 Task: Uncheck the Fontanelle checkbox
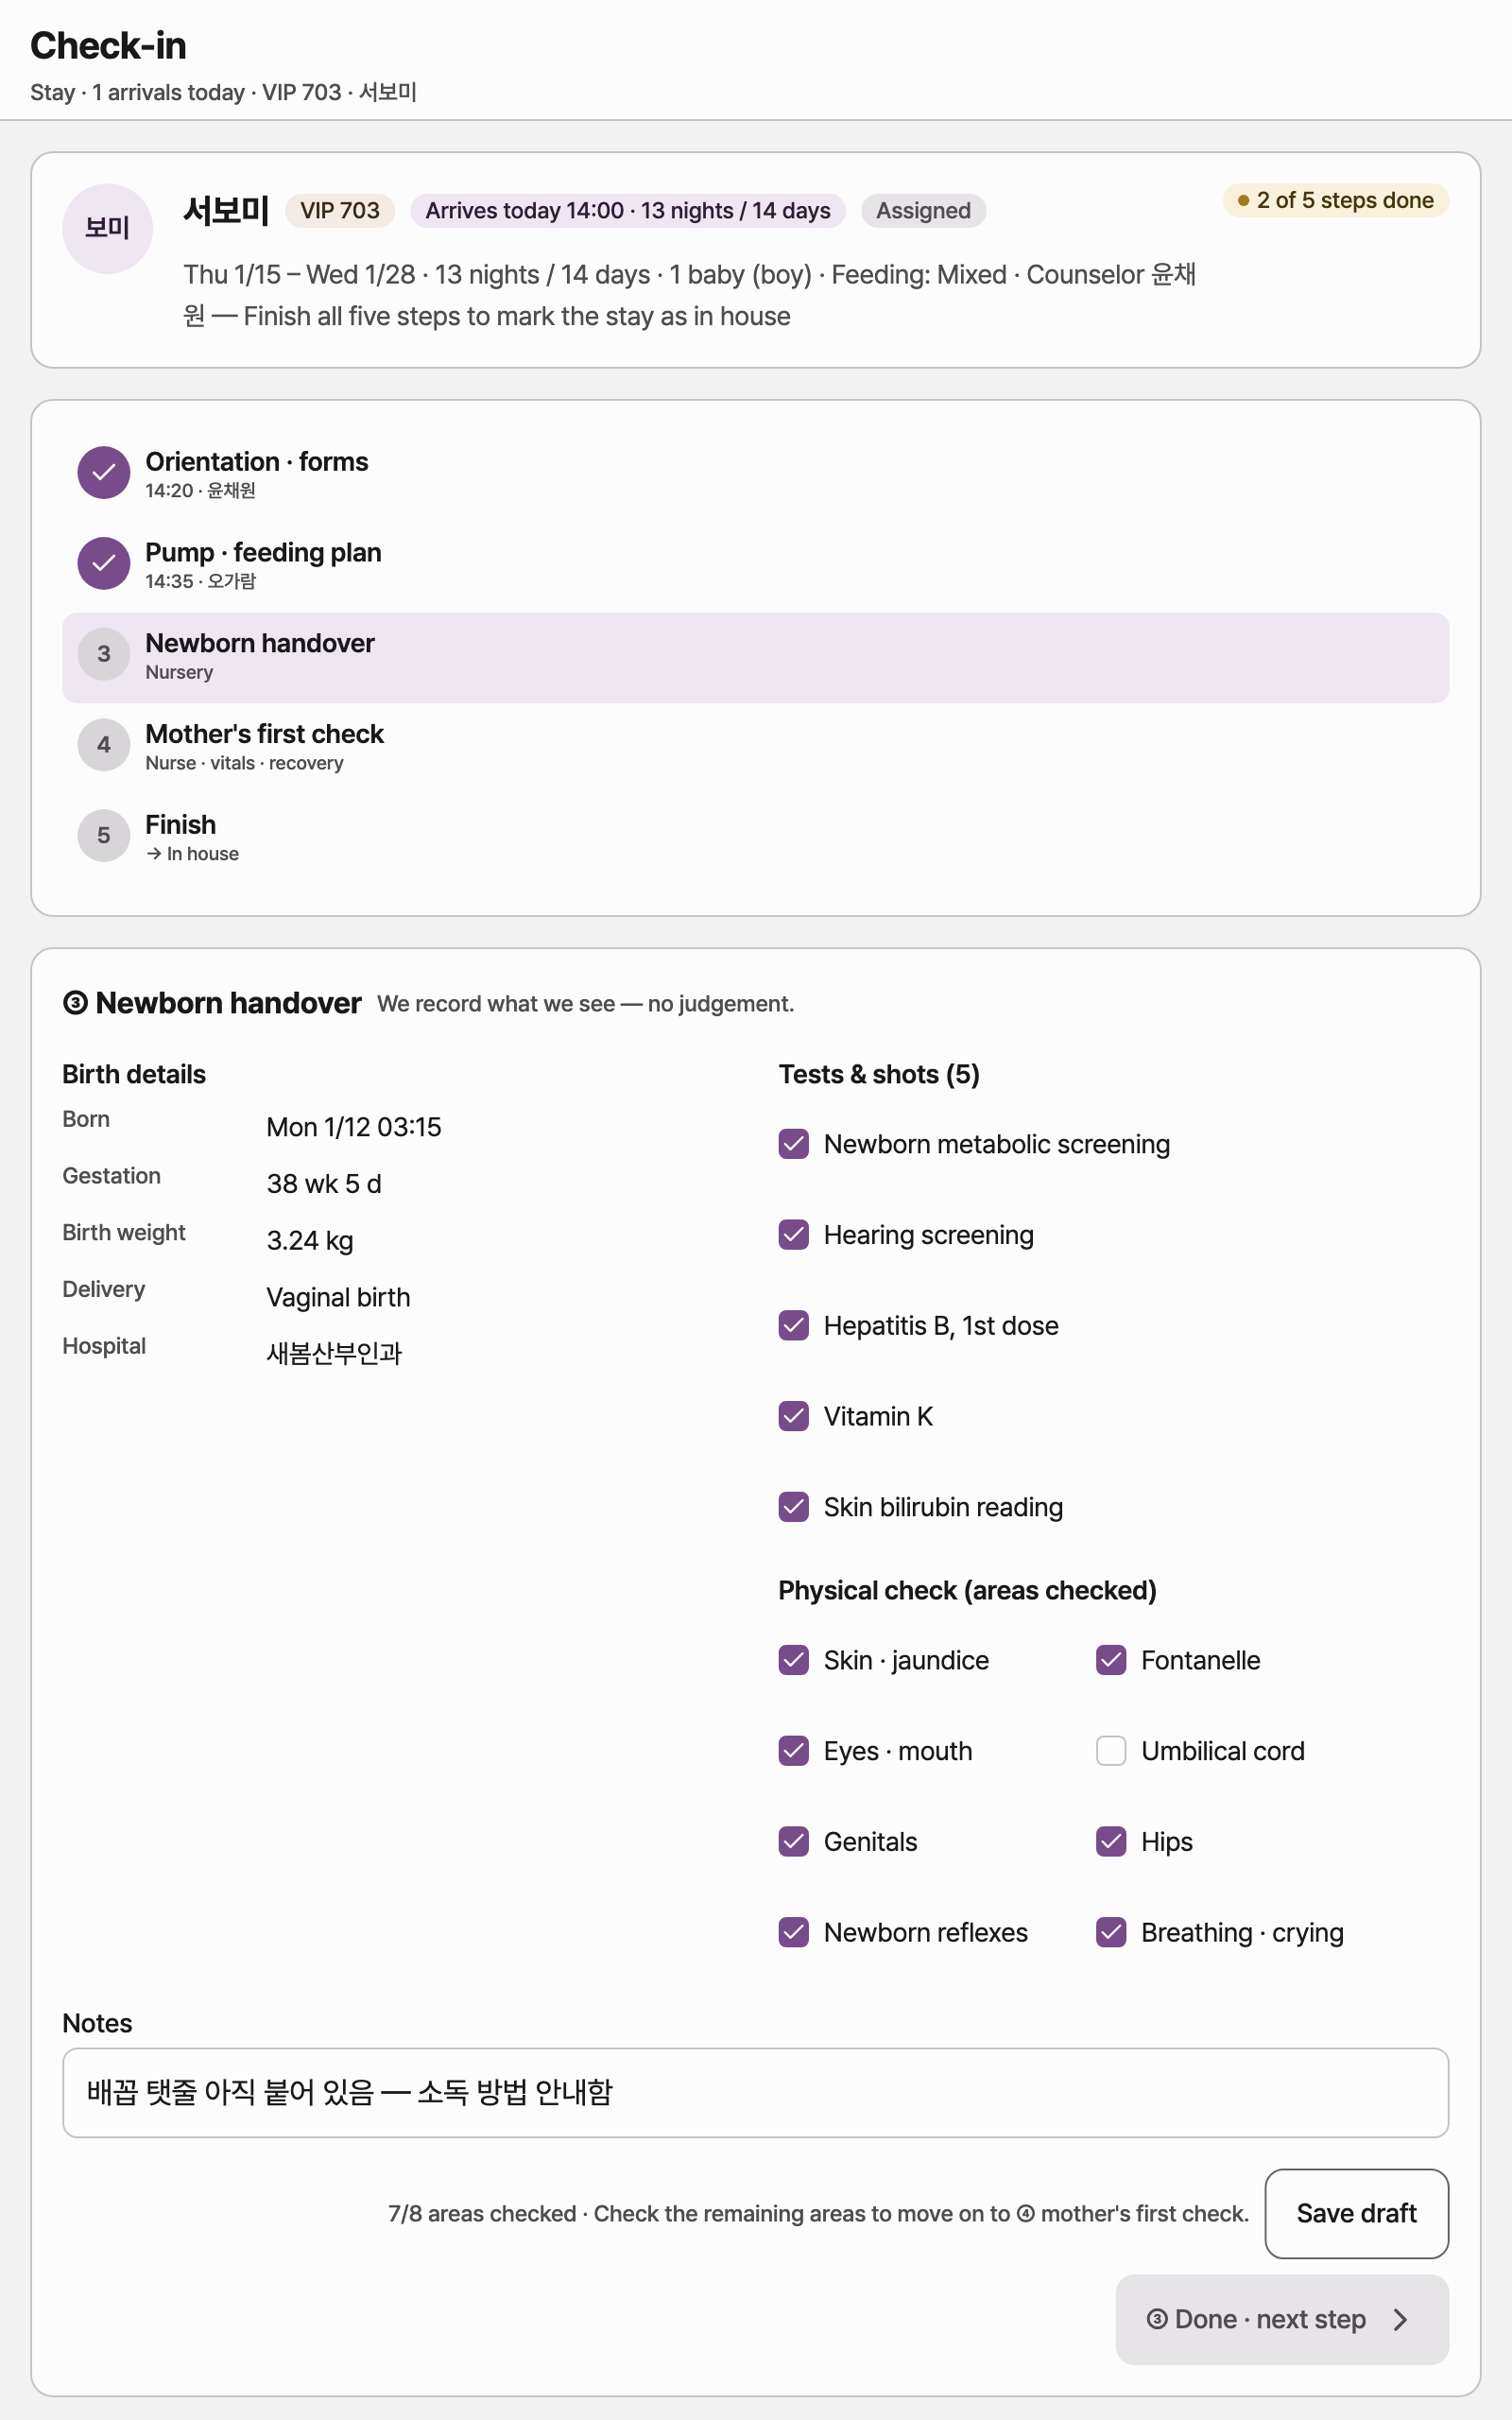1111,1660
